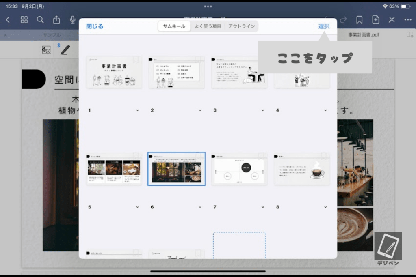
Task: Open page 2 table of contents thumbnail
Action: (176, 72)
